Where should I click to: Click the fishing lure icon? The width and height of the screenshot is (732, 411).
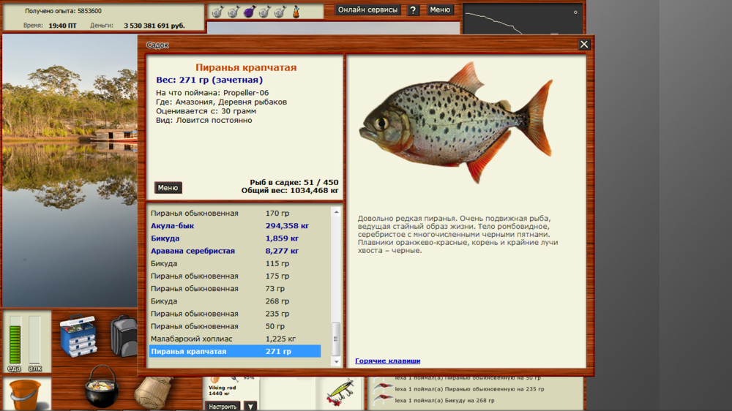pos(340,391)
